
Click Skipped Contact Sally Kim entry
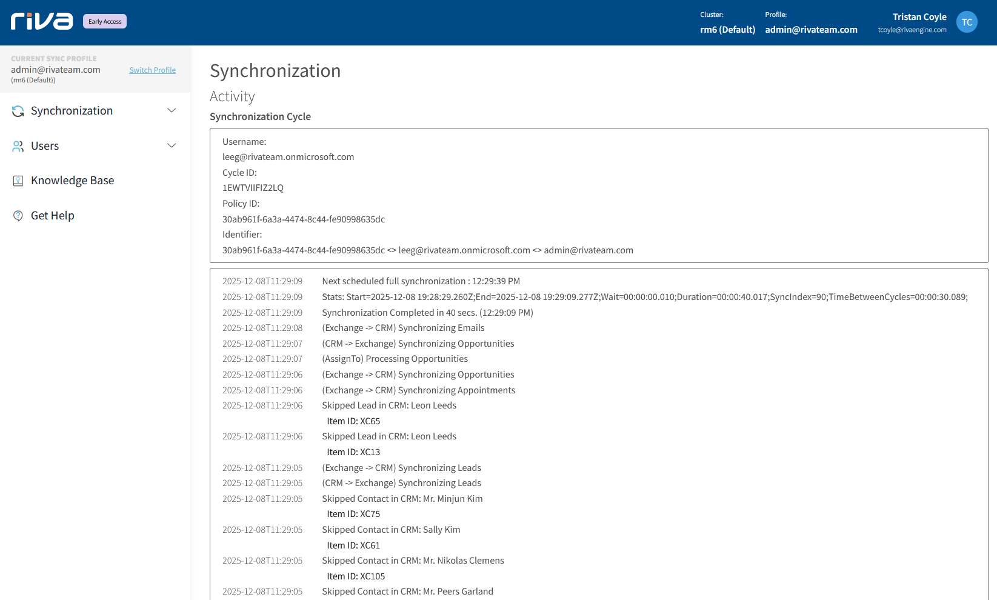click(391, 530)
